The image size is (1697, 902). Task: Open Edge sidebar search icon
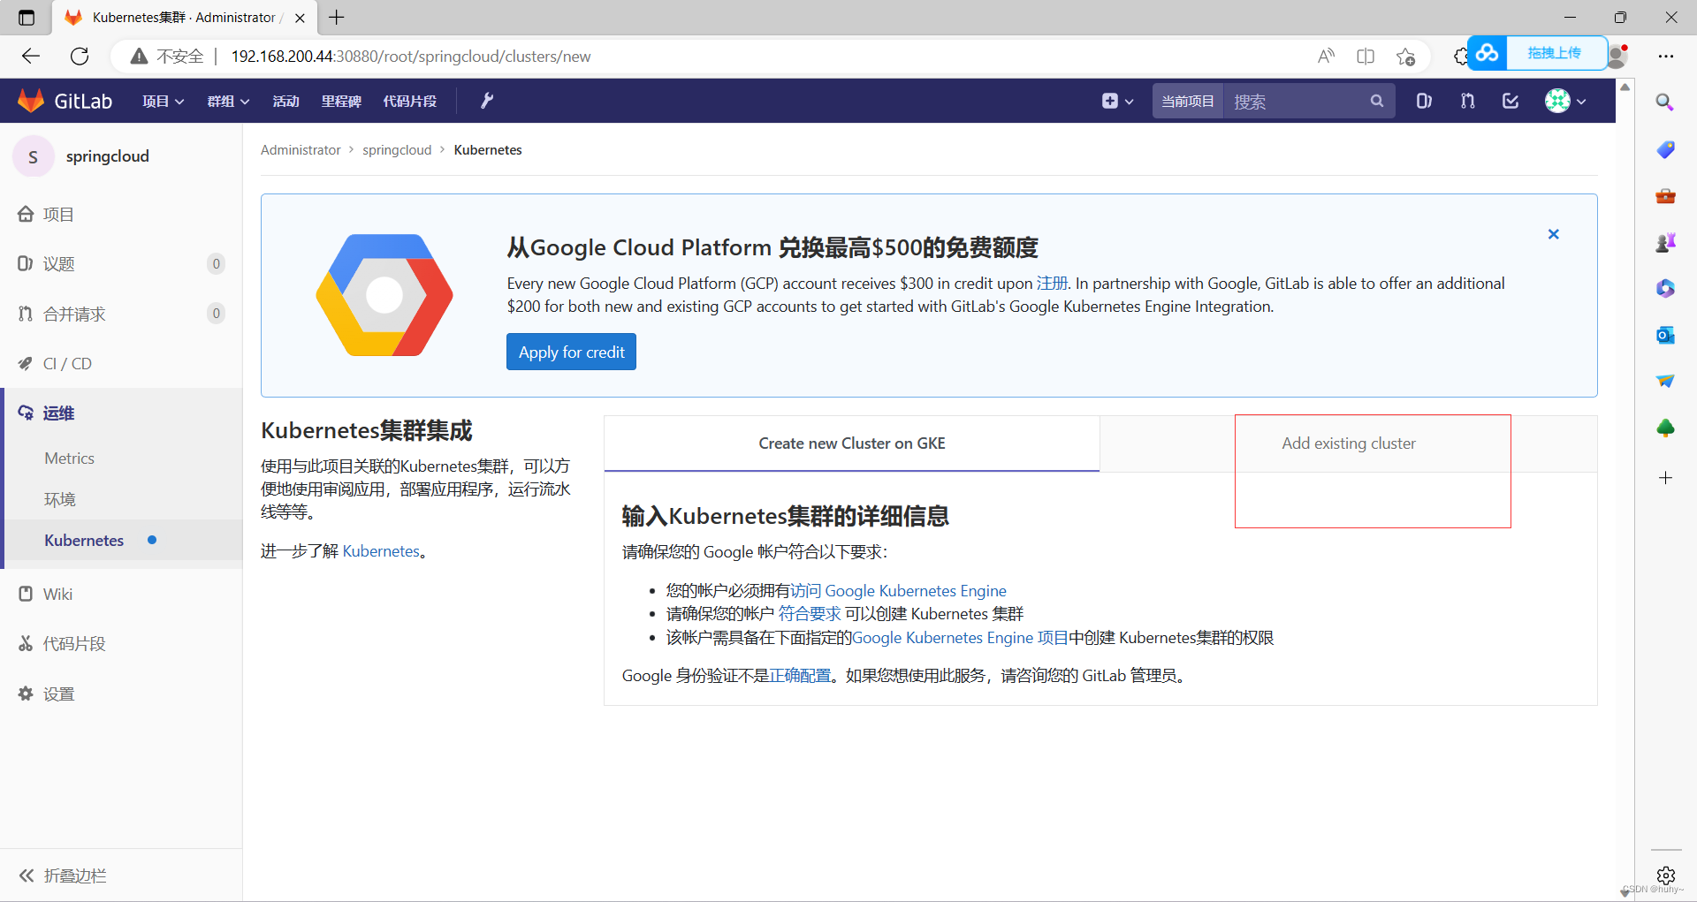(x=1665, y=102)
